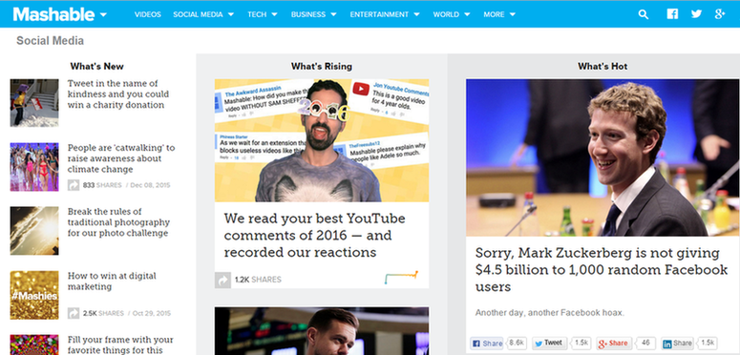740x355 pixels.
Task: Open Mashable's Google Plus icon
Action: [720, 13]
